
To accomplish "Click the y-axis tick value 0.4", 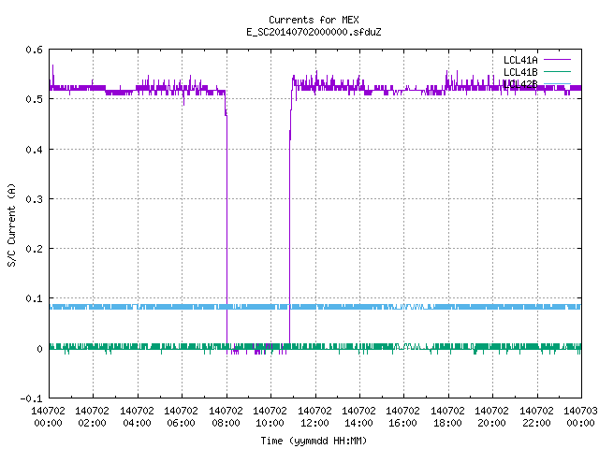I will coord(34,150).
